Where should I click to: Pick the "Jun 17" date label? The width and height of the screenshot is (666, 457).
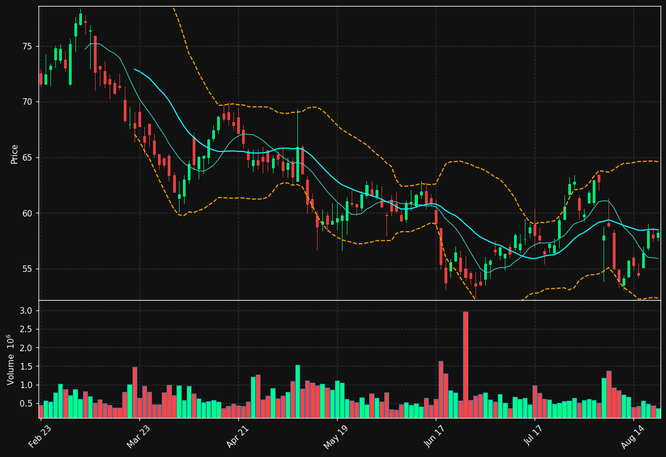[436, 436]
